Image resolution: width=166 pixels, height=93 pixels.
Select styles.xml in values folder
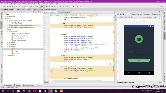click(16, 53)
